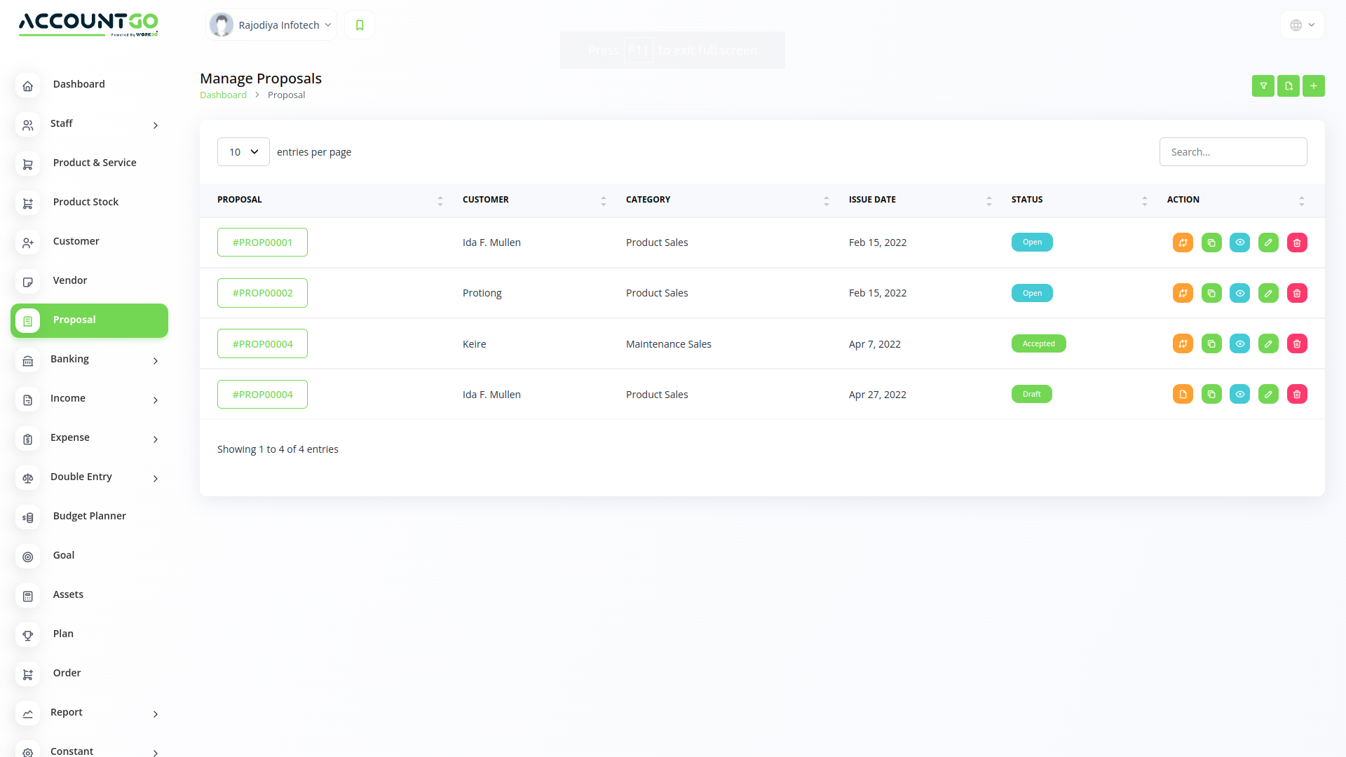Select the bookmark icon beside company name
Image resolution: width=1346 pixels, height=757 pixels.
pyautogui.click(x=359, y=24)
